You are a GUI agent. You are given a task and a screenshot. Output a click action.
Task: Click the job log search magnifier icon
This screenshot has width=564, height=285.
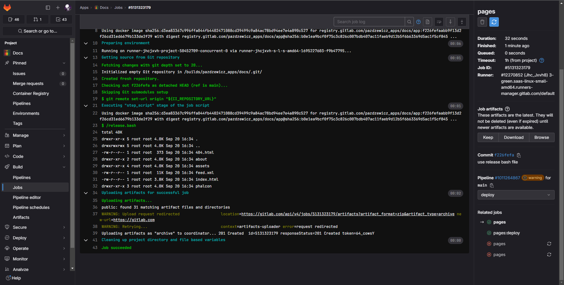[x=409, y=22]
